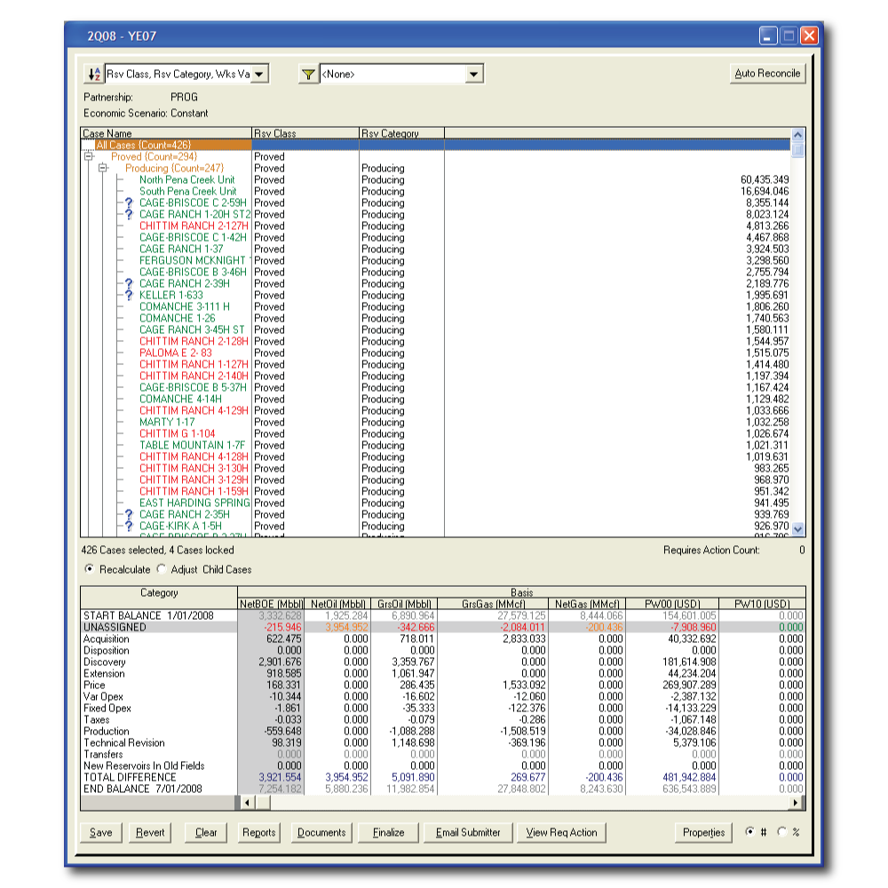
Task: Select the PALOMA E 2- 83 case
Action: 176,353
